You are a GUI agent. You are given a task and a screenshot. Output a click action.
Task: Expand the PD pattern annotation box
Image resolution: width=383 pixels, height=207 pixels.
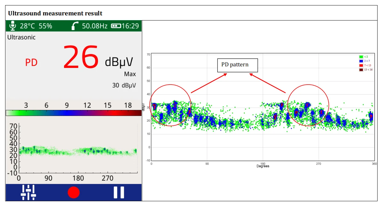pyautogui.click(x=237, y=65)
